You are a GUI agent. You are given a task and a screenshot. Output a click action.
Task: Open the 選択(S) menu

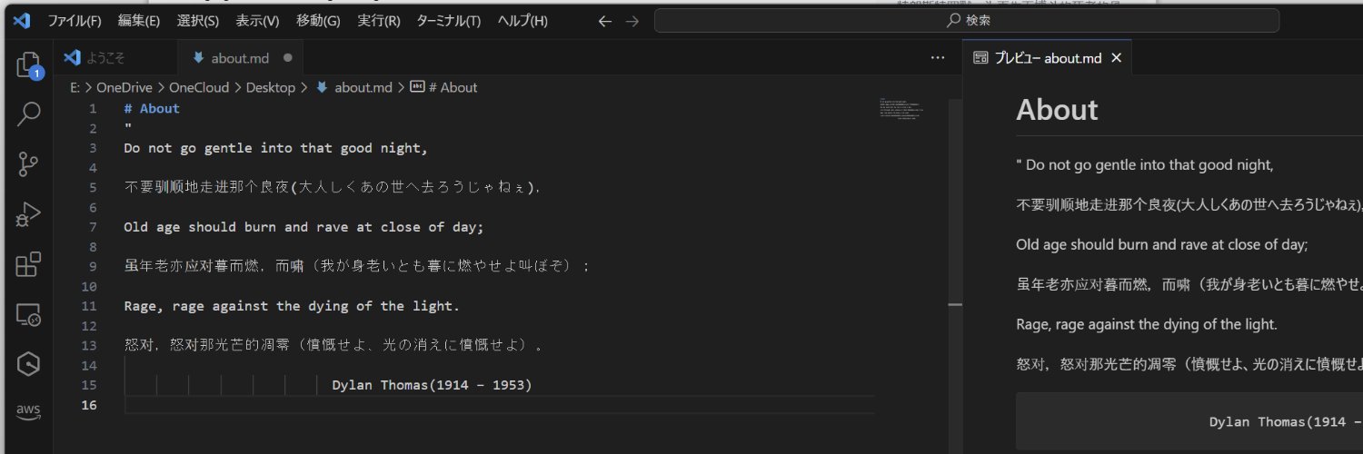point(198,20)
